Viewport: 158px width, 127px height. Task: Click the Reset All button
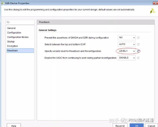tap(120, 125)
